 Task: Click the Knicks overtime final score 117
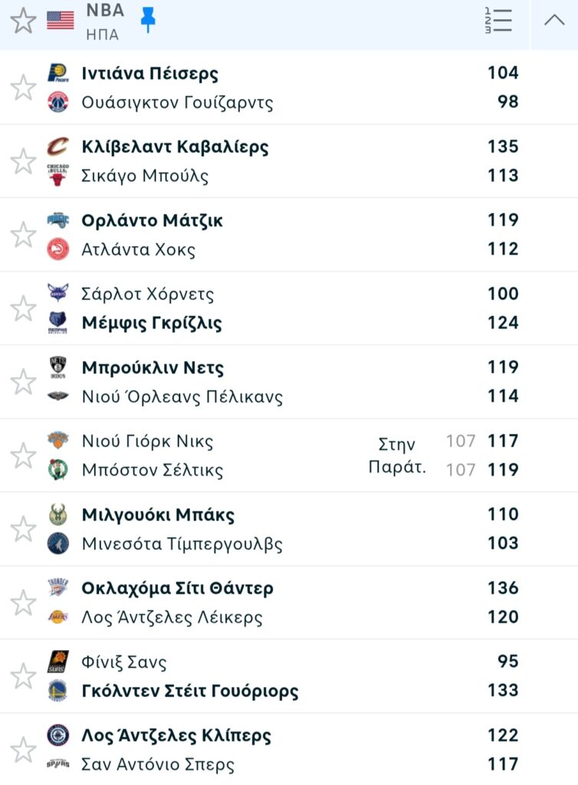coord(503,441)
